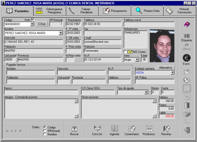The image size is (197, 142).
Task: Click the C.Esp. button
Action: 42,24
